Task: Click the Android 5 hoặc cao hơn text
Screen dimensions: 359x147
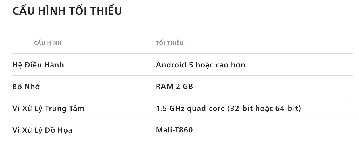Action: (201, 65)
